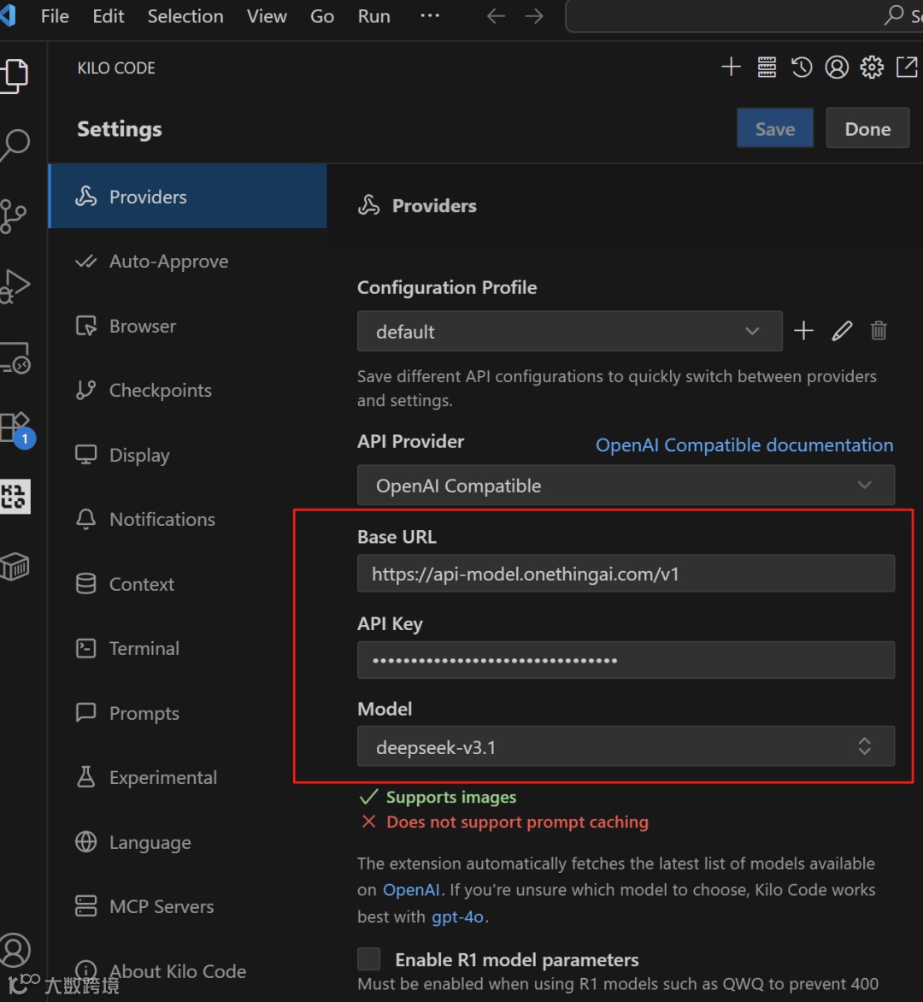This screenshot has height=1002, width=923.
Task: Rename profile using the pencil icon
Action: tap(842, 331)
